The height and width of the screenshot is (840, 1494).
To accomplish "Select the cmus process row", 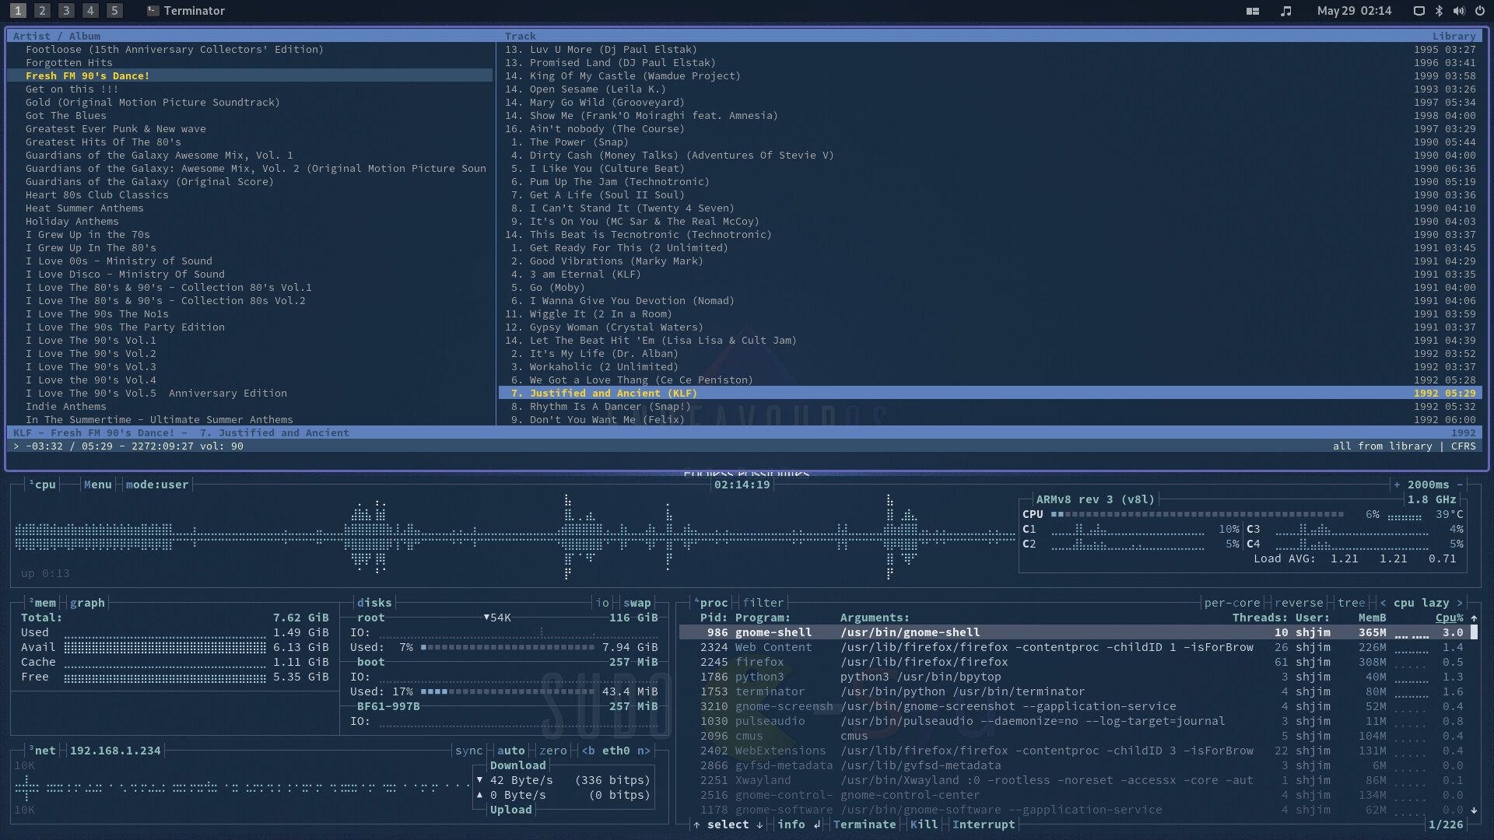I will point(1074,736).
